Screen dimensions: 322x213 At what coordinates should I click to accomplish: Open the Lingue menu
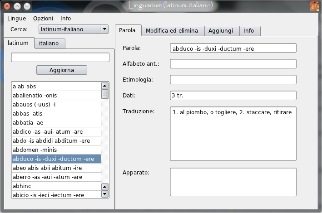[x=16, y=19]
